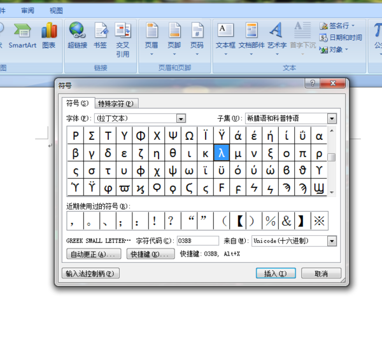The height and width of the screenshot is (340, 382).
Task: Select the highlighted λ symbol
Action: [x=222, y=153]
